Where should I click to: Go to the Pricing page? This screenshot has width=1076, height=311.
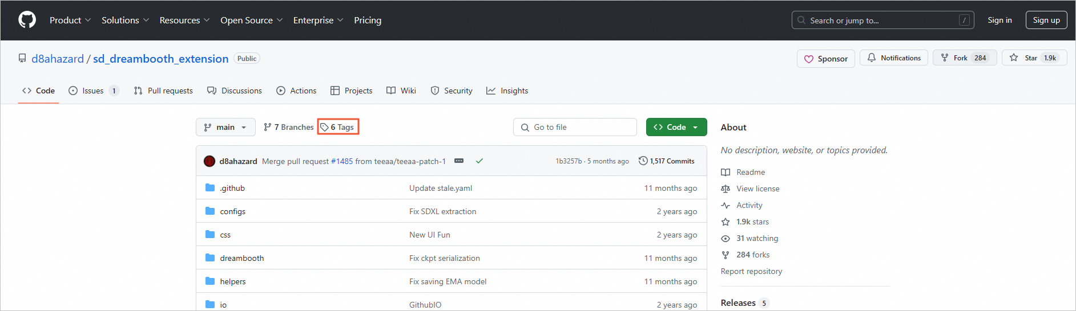368,20
